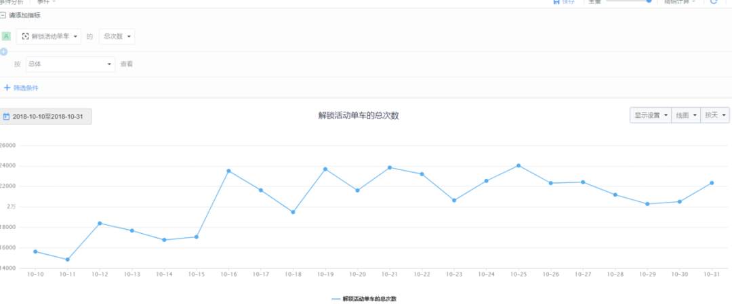Click the data point for 10-19
The image size is (732, 307).
pos(325,169)
